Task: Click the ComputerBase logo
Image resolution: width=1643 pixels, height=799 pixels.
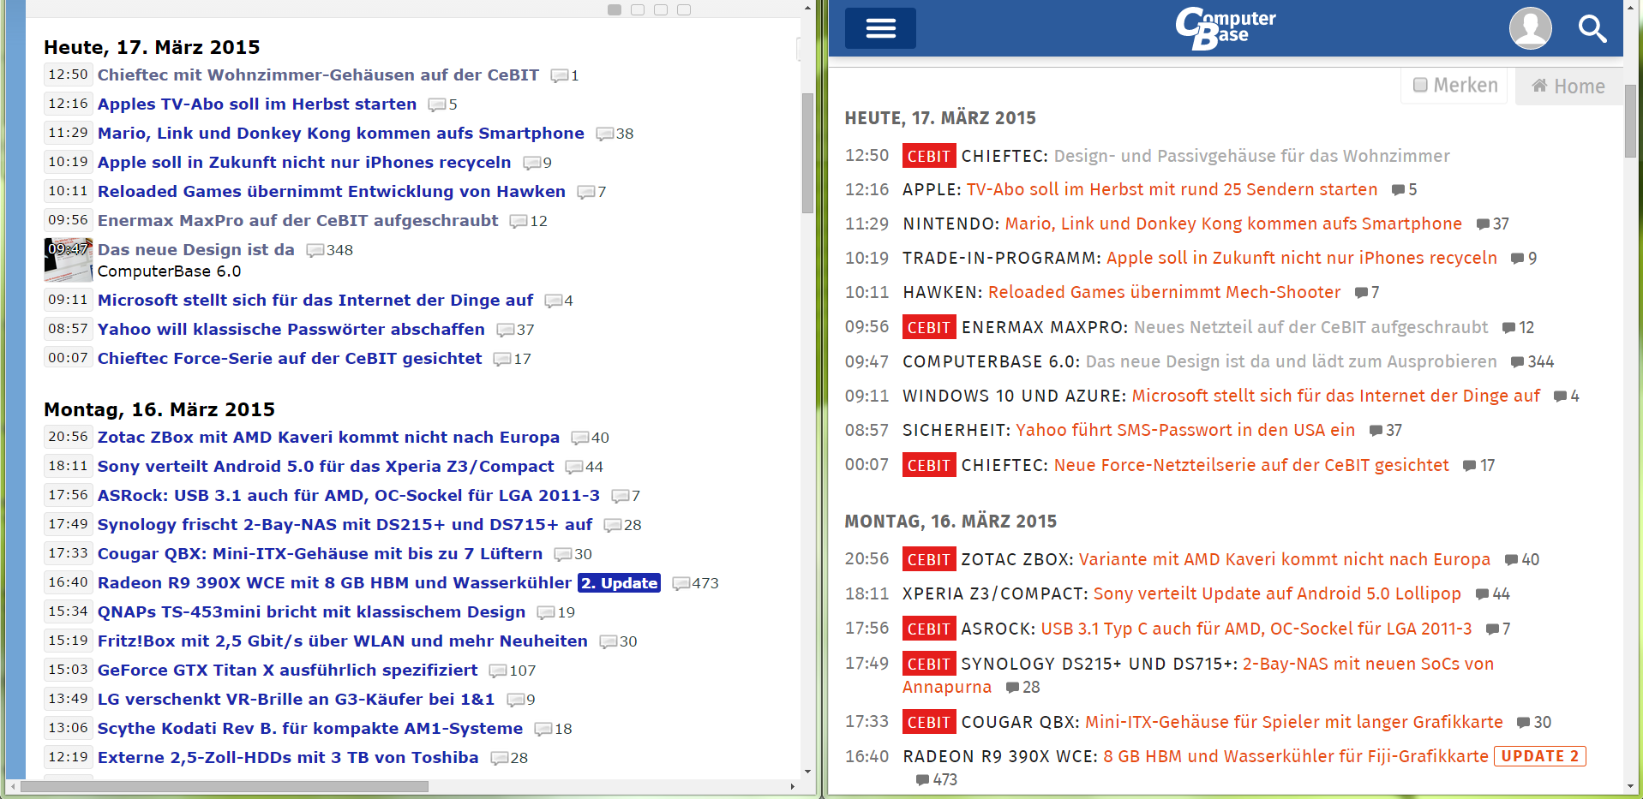Action: click(1225, 28)
